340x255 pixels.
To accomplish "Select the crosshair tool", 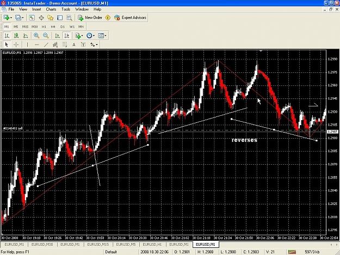I will 16,45.
